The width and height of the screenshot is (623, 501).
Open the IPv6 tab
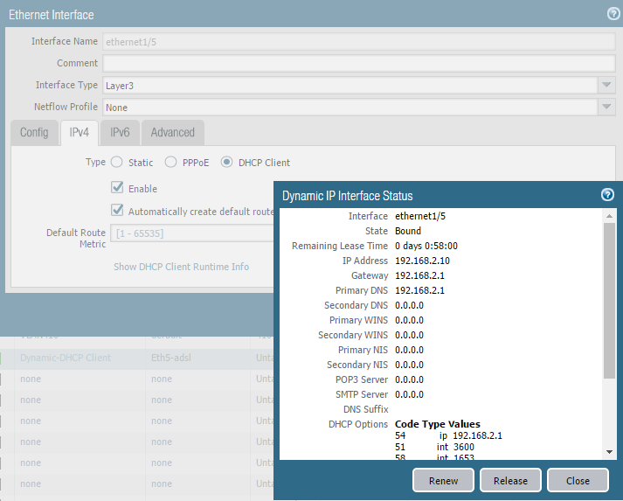click(119, 133)
